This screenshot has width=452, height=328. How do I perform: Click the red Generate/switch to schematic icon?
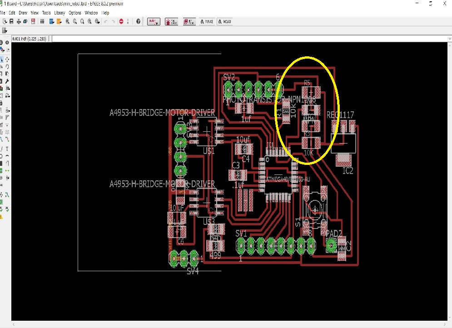click(33, 21)
